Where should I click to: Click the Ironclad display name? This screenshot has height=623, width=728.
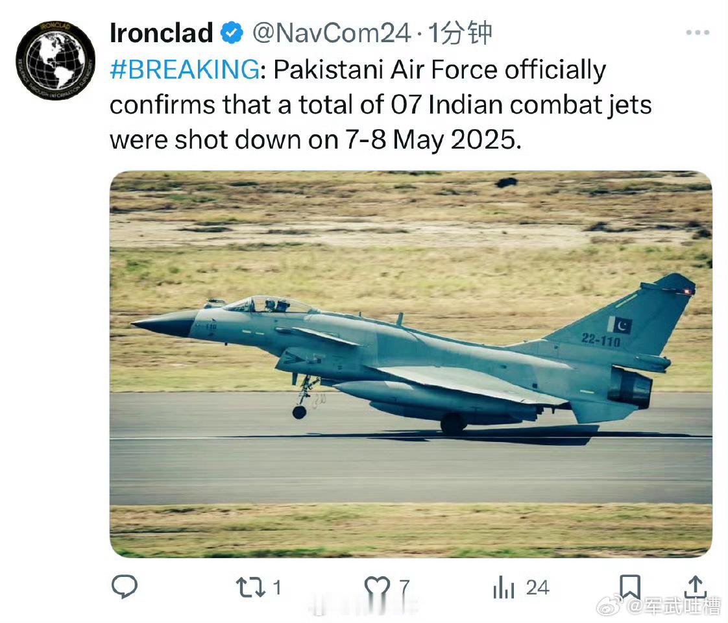pos(161,33)
